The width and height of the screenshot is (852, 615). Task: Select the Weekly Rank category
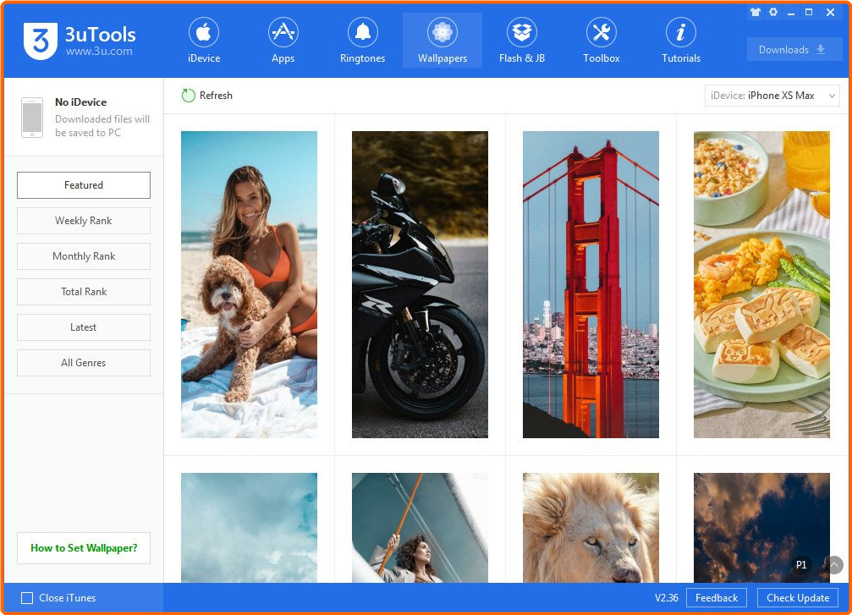(x=84, y=221)
